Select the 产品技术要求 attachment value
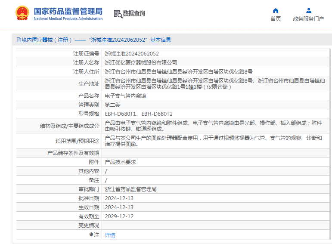 (120, 162)
